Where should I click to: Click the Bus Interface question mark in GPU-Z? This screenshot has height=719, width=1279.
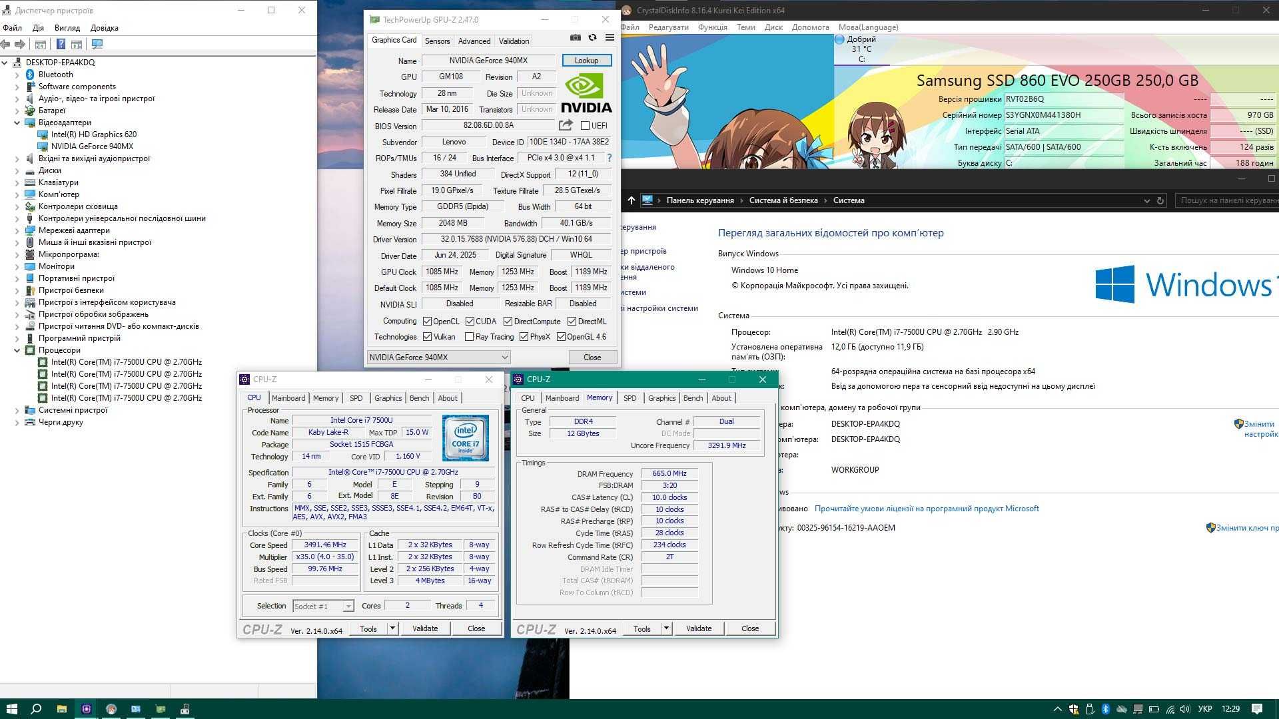(x=609, y=158)
